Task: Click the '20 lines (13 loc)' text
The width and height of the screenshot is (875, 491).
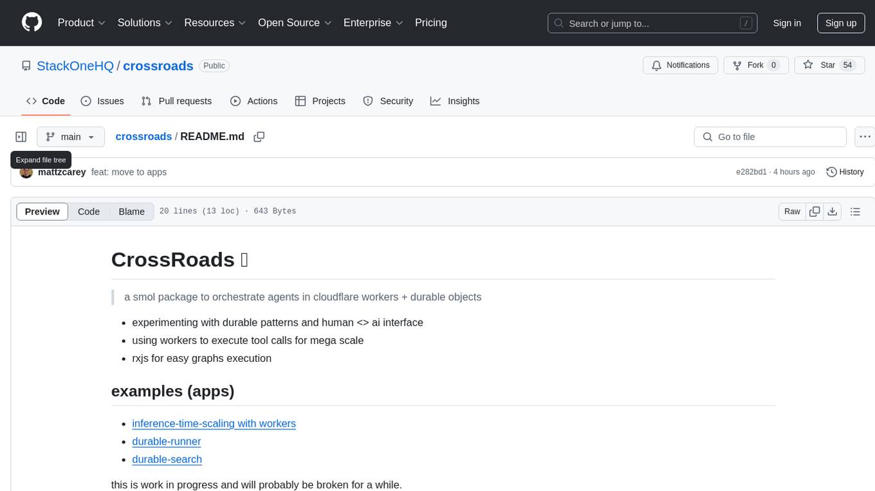Action: pyautogui.click(x=199, y=211)
